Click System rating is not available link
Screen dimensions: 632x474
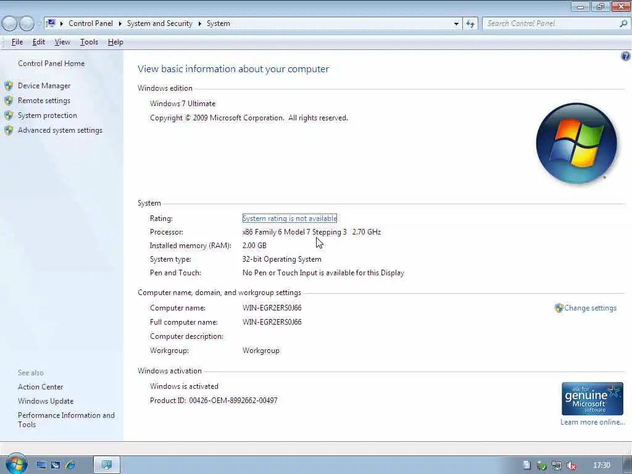click(x=289, y=218)
